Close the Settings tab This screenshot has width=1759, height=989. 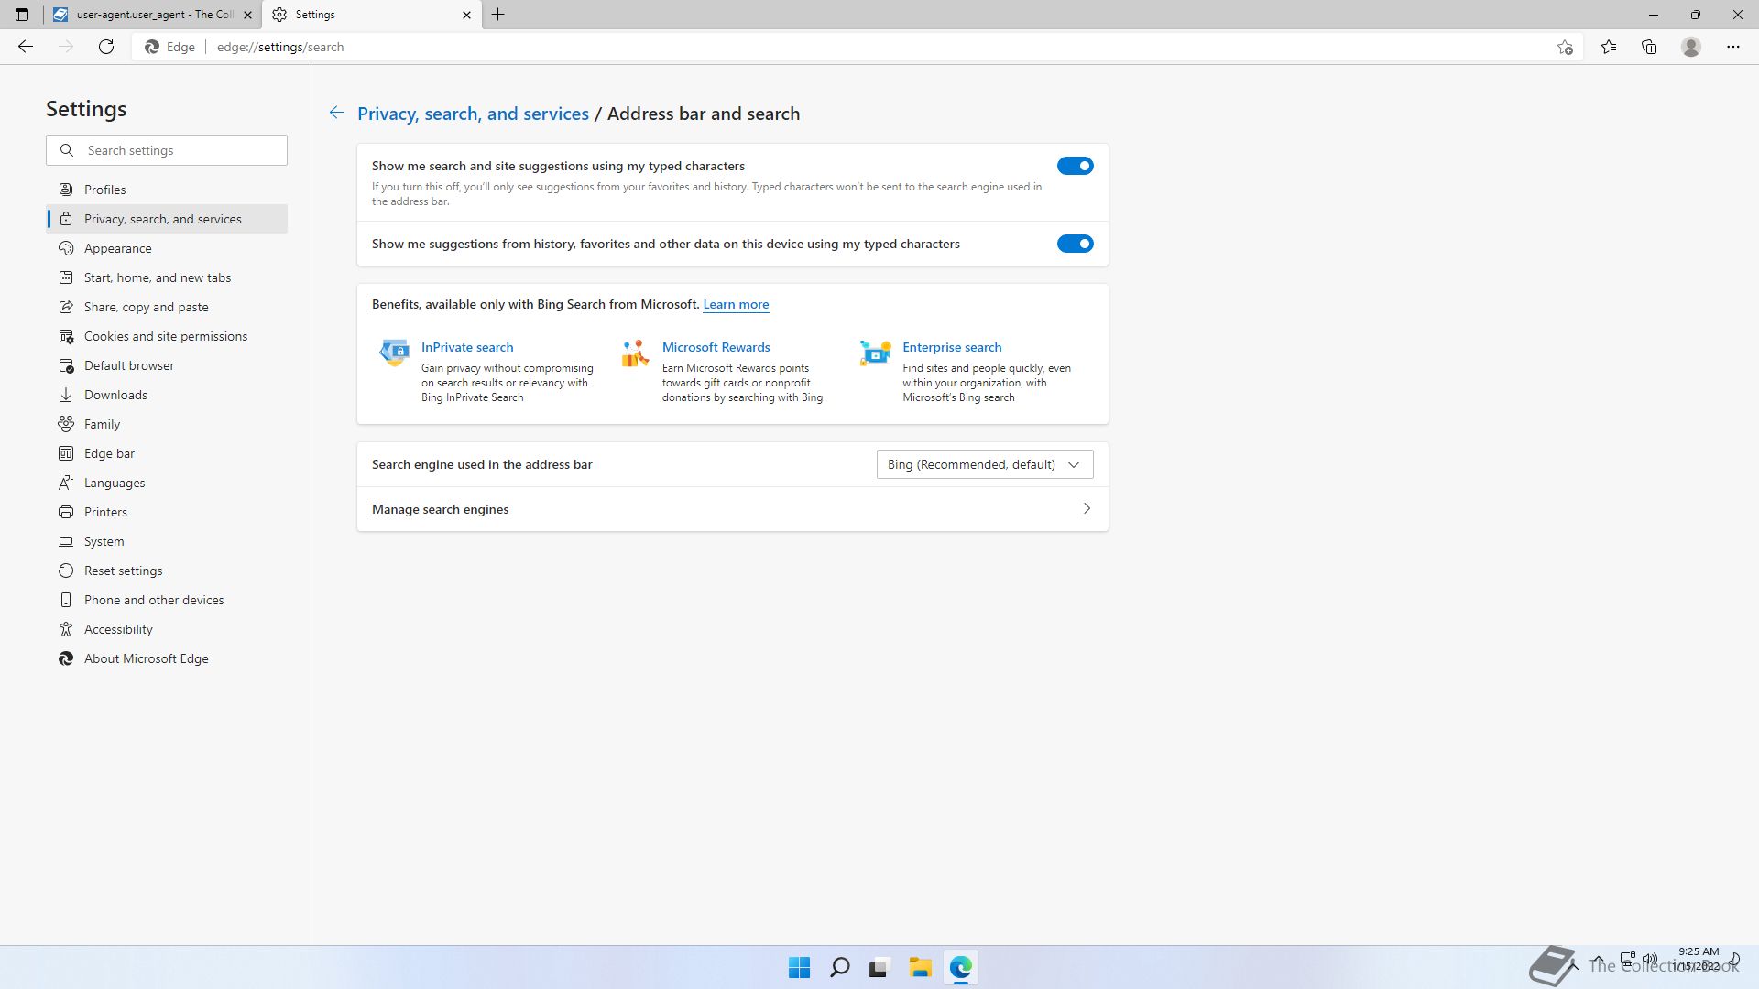click(x=466, y=15)
